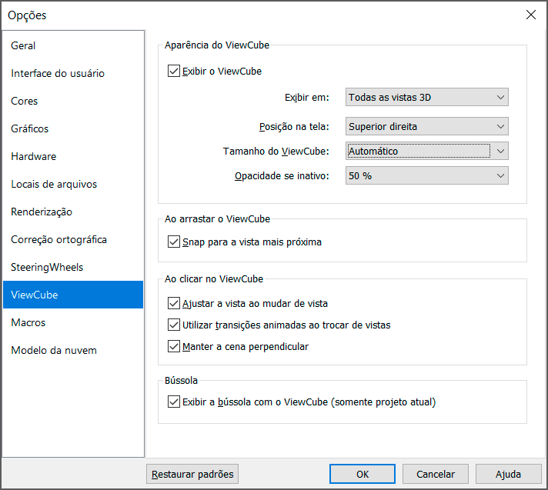Go to the Gráficos settings page

pos(30,129)
